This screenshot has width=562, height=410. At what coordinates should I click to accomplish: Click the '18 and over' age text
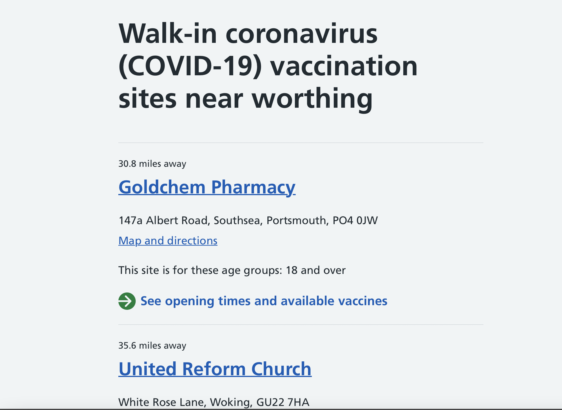316,270
